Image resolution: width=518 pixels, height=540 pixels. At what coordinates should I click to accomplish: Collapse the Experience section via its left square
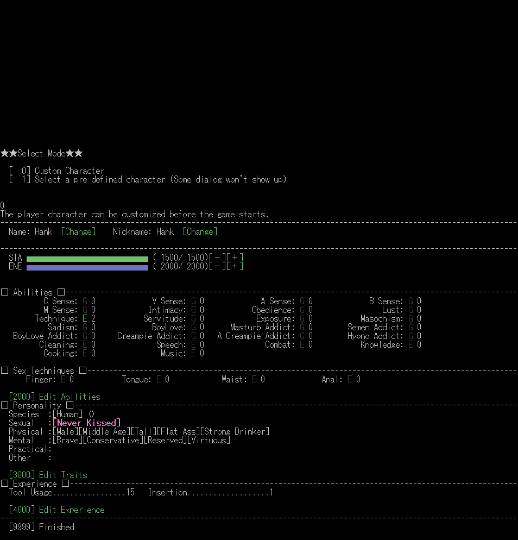[x=5, y=484]
